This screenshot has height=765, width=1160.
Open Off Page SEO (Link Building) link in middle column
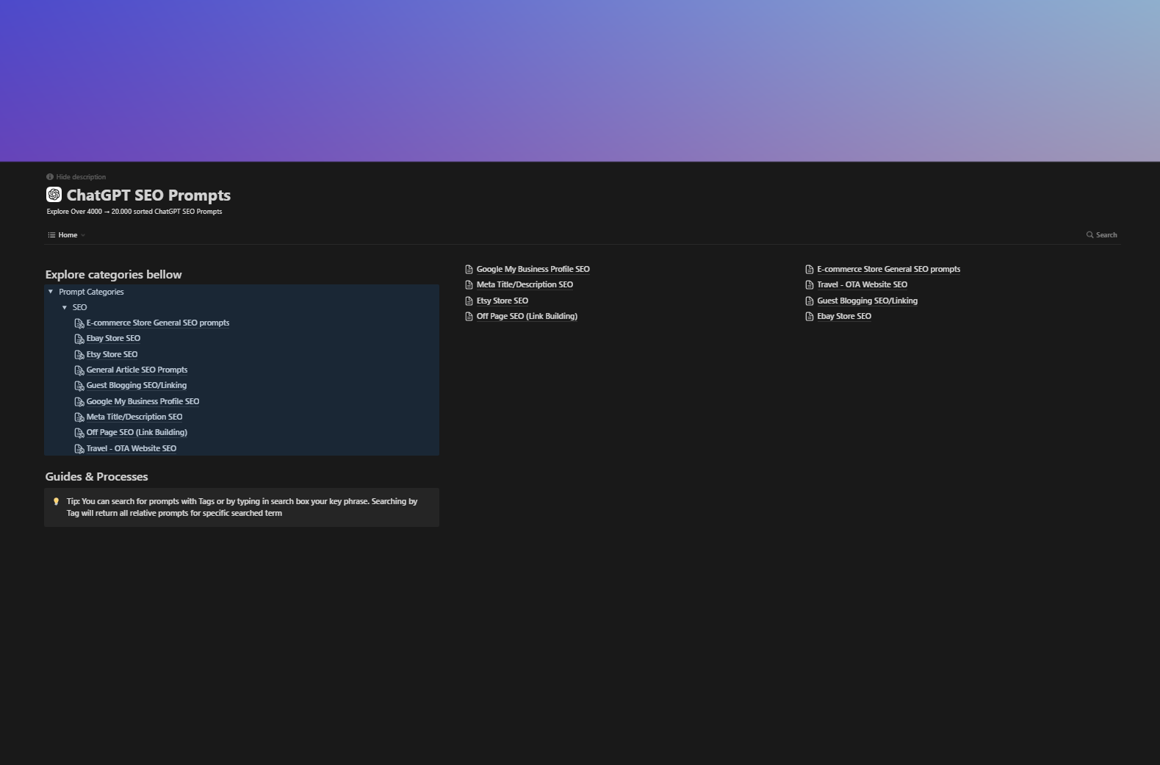click(527, 316)
